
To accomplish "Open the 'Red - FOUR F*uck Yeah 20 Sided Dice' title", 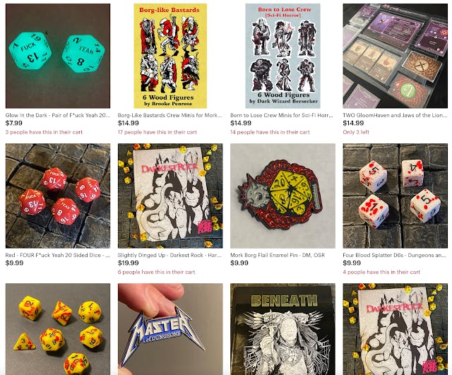I will tap(58, 255).
